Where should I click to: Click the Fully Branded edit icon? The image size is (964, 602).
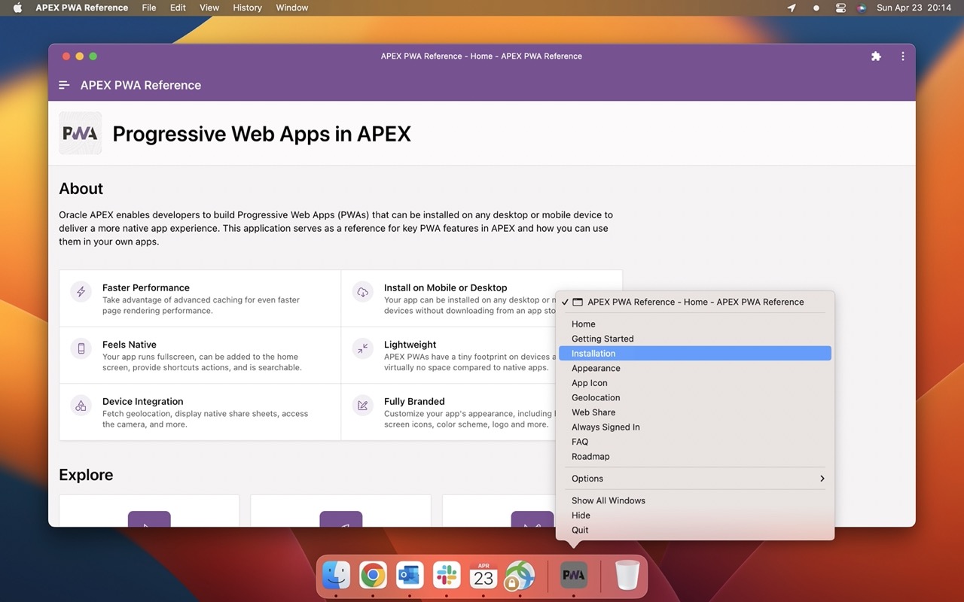(362, 406)
